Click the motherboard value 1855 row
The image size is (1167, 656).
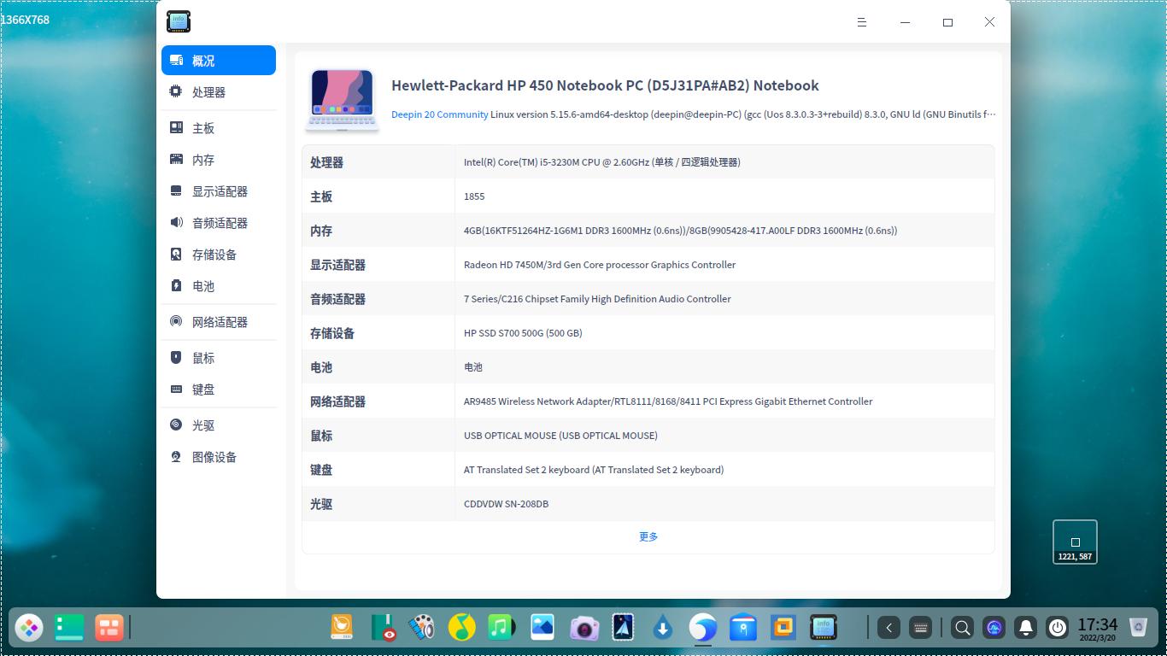click(x=474, y=196)
